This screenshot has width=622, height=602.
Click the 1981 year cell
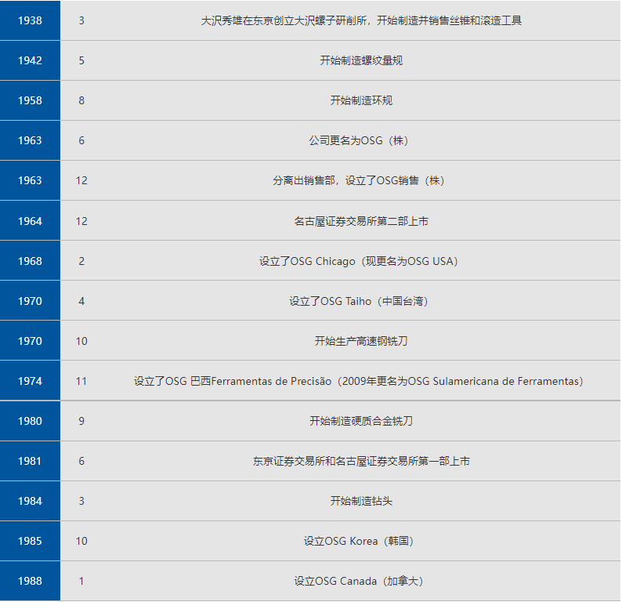coord(30,461)
